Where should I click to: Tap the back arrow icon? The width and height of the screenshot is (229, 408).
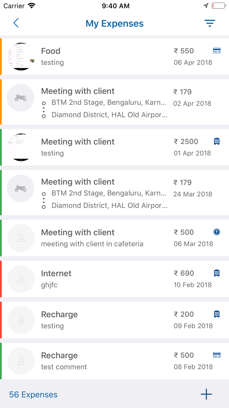tap(16, 23)
